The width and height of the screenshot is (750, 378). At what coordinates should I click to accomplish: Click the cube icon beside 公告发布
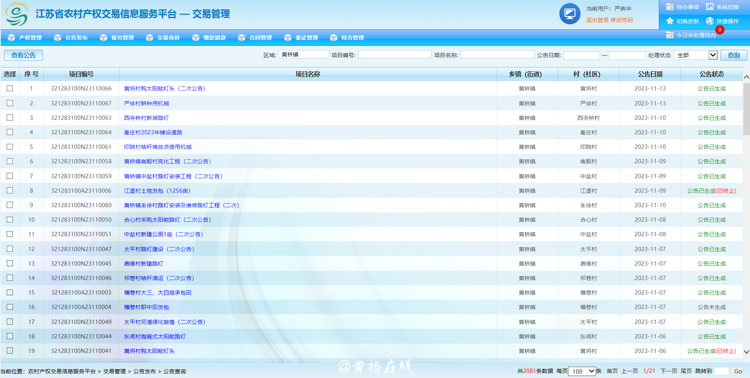coord(58,38)
